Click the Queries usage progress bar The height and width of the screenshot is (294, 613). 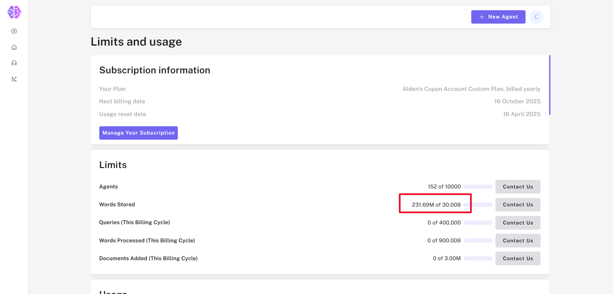[478, 223]
